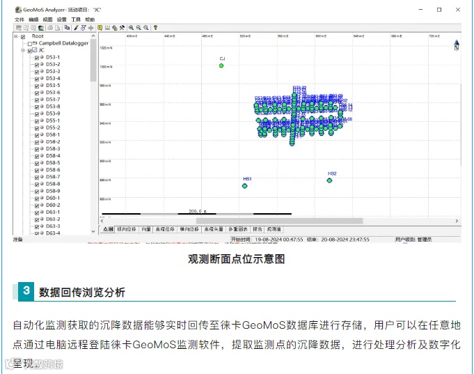Click the map horizontal scroll-left arrow

tap(102, 221)
